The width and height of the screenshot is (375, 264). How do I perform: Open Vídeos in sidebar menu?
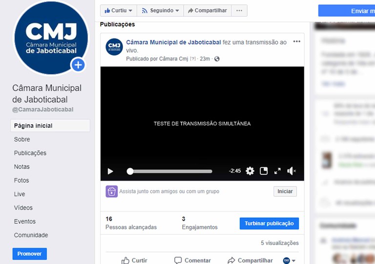[23, 207]
